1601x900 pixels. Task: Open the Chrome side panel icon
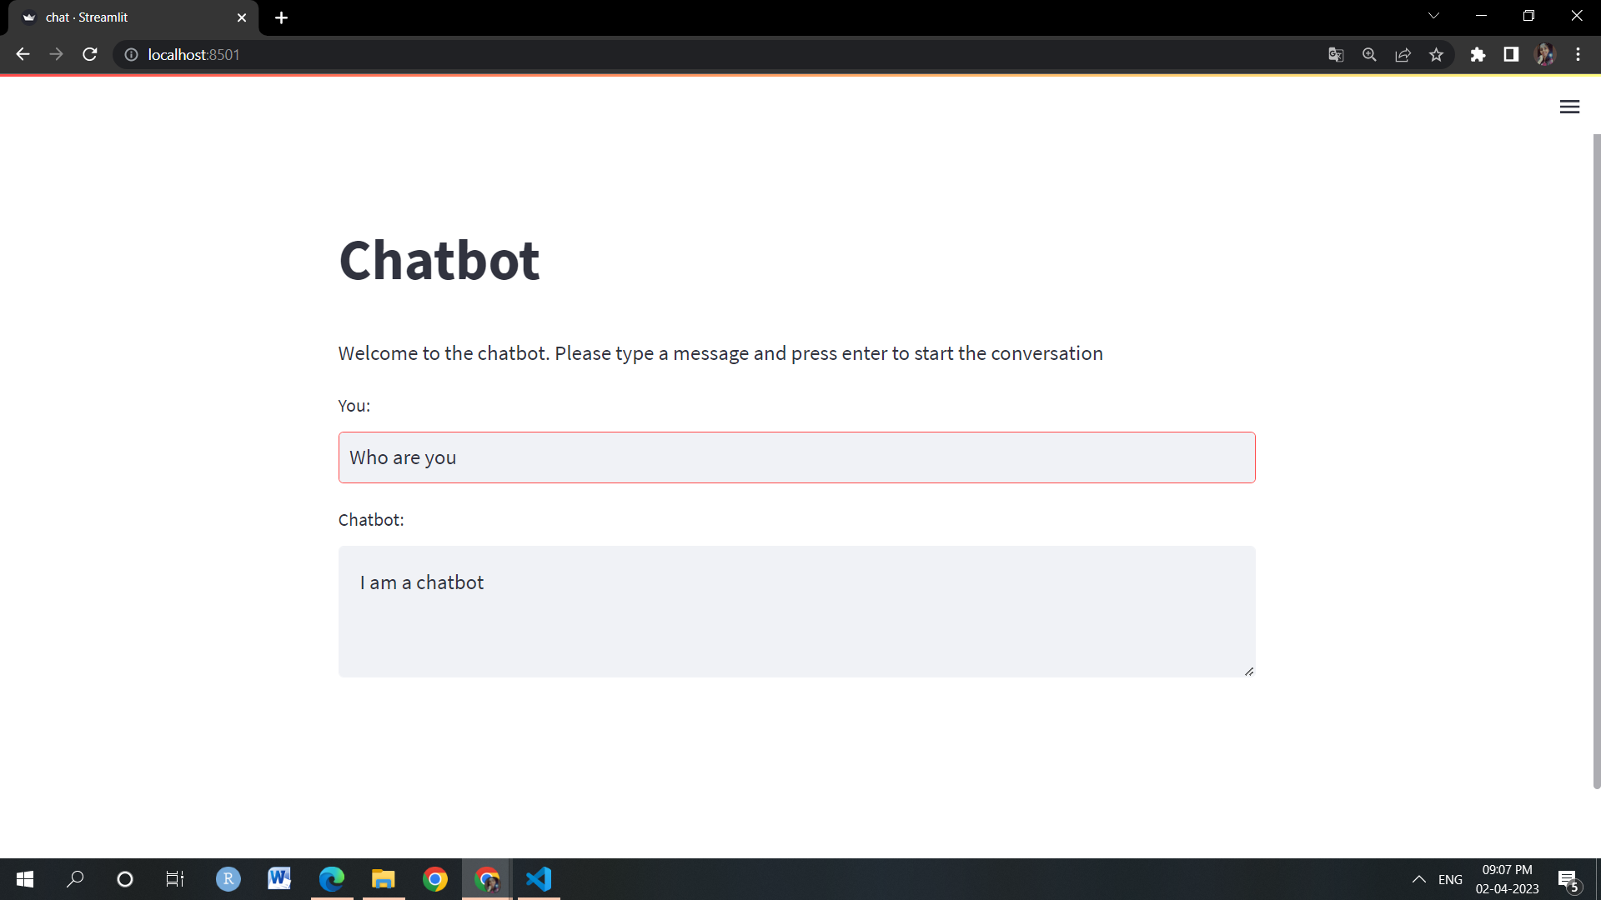(1512, 54)
